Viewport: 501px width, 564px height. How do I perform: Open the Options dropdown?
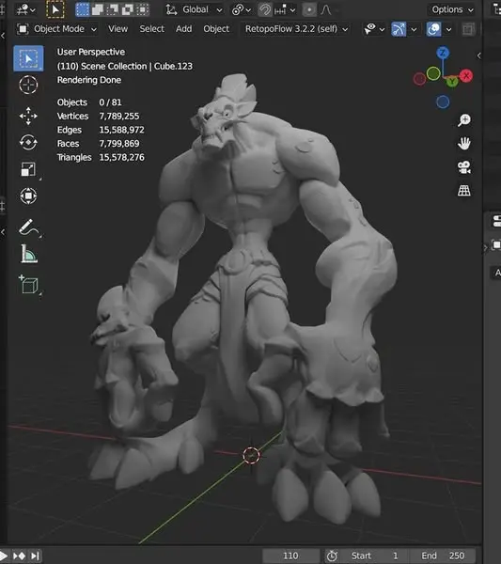pyautogui.click(x=452, y=9)
